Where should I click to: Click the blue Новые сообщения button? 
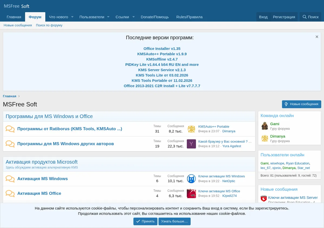[x=302, y=104]
